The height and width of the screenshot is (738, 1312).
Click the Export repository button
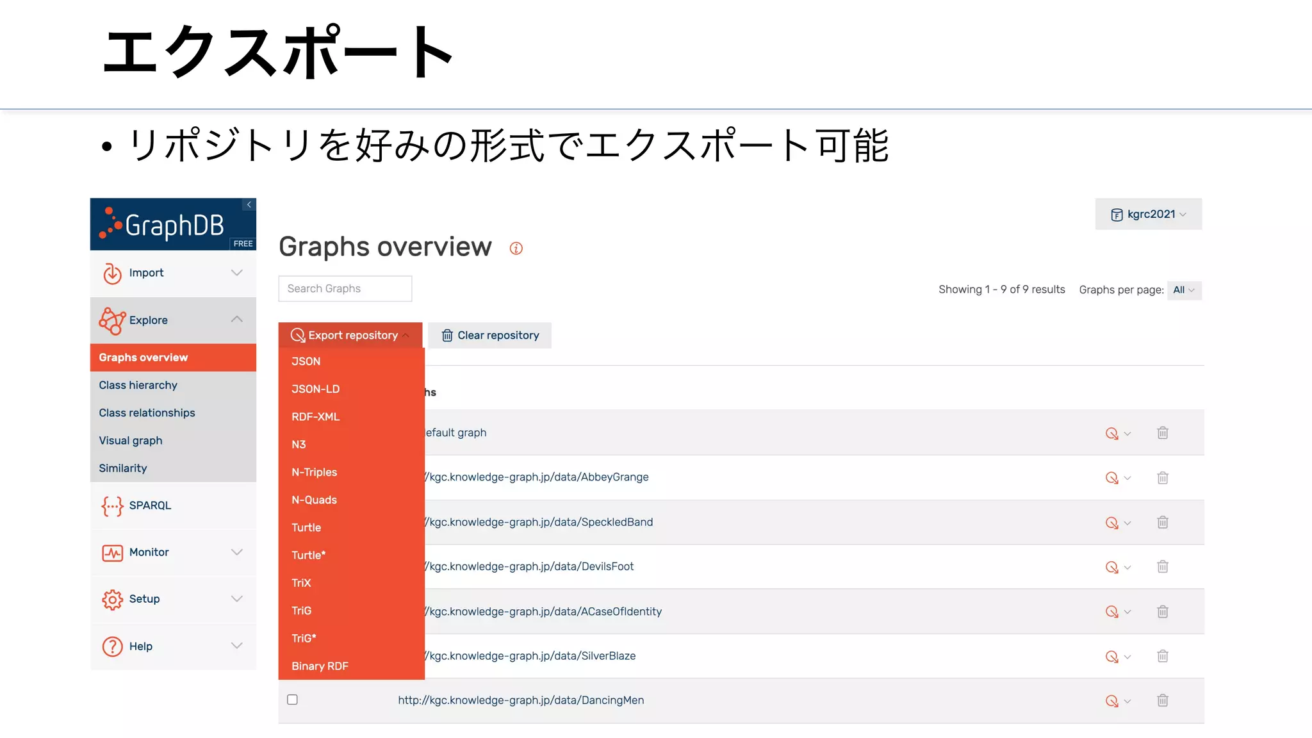(350, 335)
